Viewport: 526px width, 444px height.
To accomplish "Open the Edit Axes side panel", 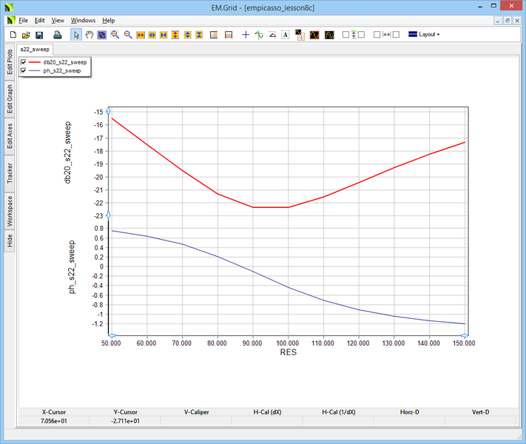I will coord(10,135).
